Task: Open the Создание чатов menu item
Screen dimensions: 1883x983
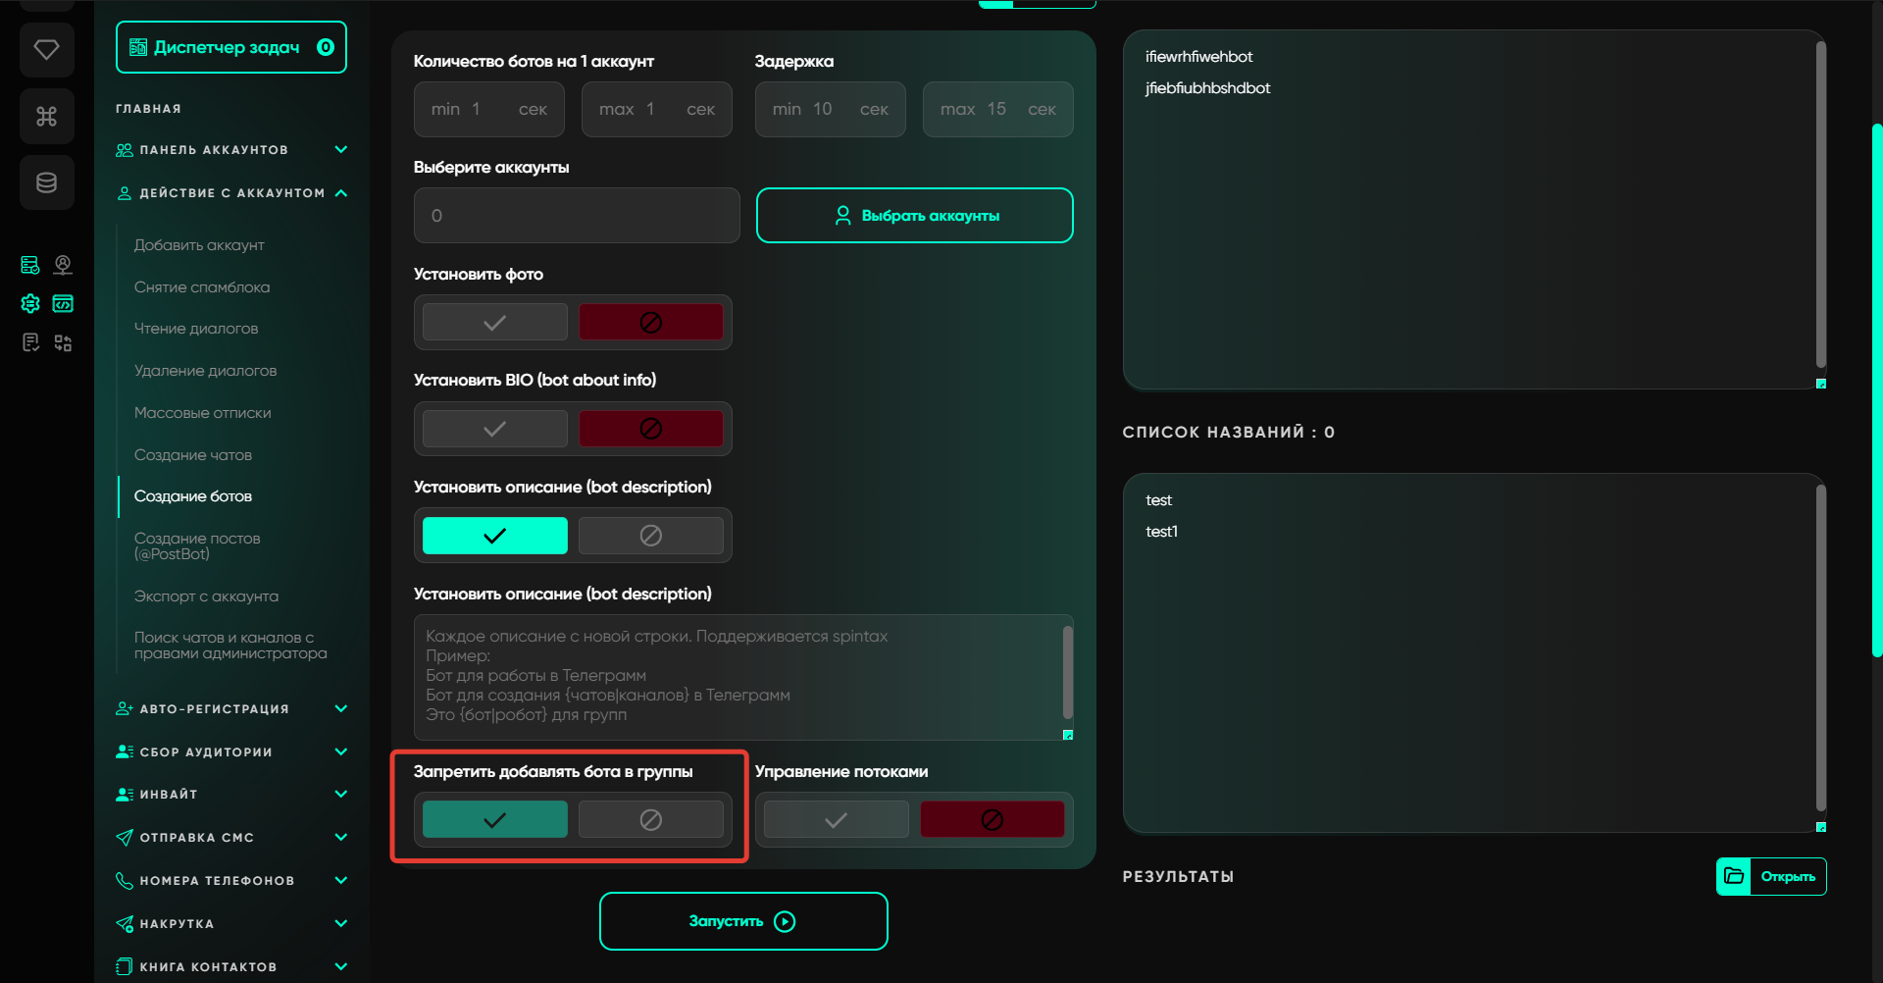Action: (193, 455)
